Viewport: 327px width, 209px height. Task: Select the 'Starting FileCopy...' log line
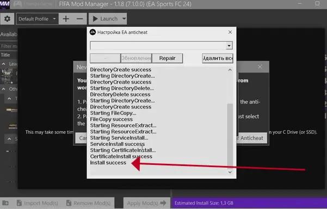[113, 113]
